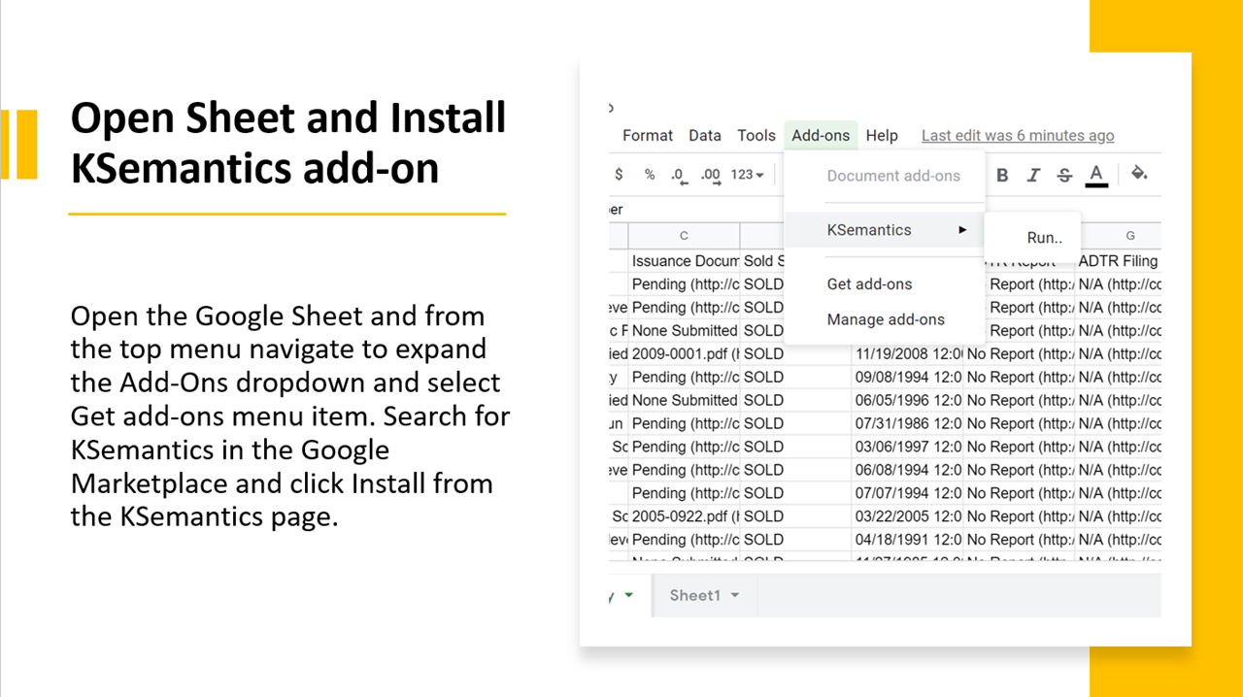
Task: Apply currency format with the dollar icon
Action: pos(619,175)
